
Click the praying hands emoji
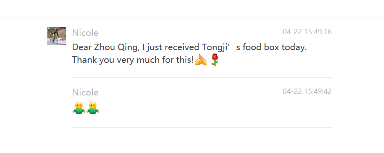201,60
